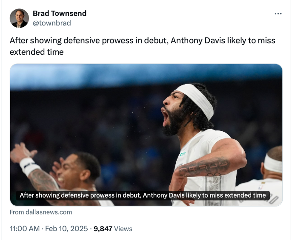The image size is (292, 240).
Task: Visit the @townbrad handle profile
Action: 52,23
